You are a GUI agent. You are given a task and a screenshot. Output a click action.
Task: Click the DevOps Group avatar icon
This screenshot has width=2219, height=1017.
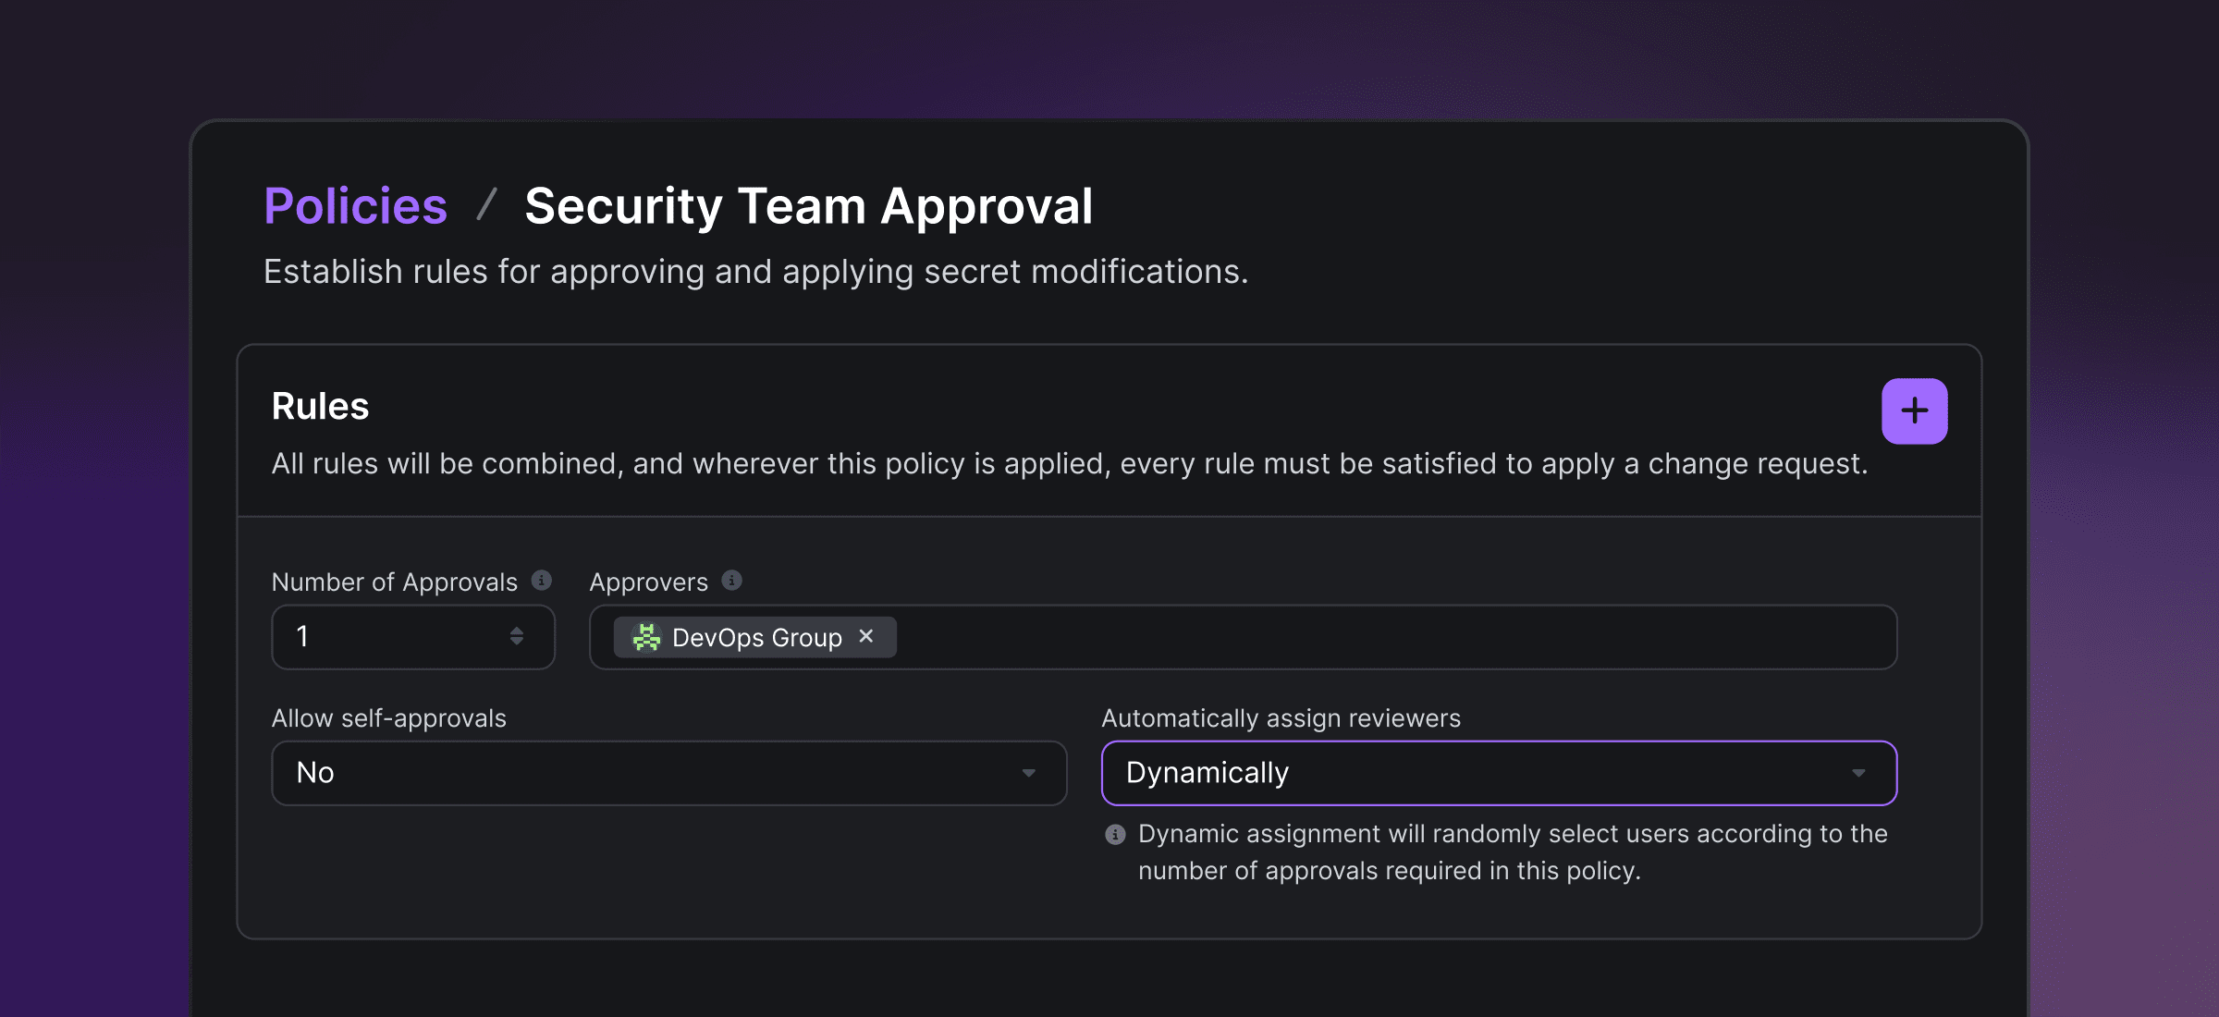(x=646, y=637)
